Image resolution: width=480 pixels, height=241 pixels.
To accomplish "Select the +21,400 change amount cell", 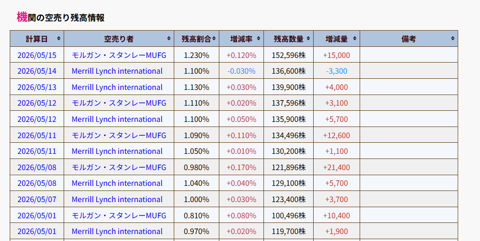I will (x=337, y=167).
